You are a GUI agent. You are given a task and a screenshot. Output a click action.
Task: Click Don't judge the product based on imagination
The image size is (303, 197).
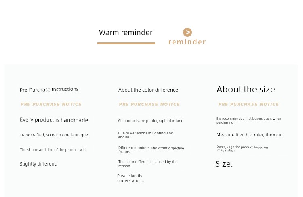coord(242,149)
